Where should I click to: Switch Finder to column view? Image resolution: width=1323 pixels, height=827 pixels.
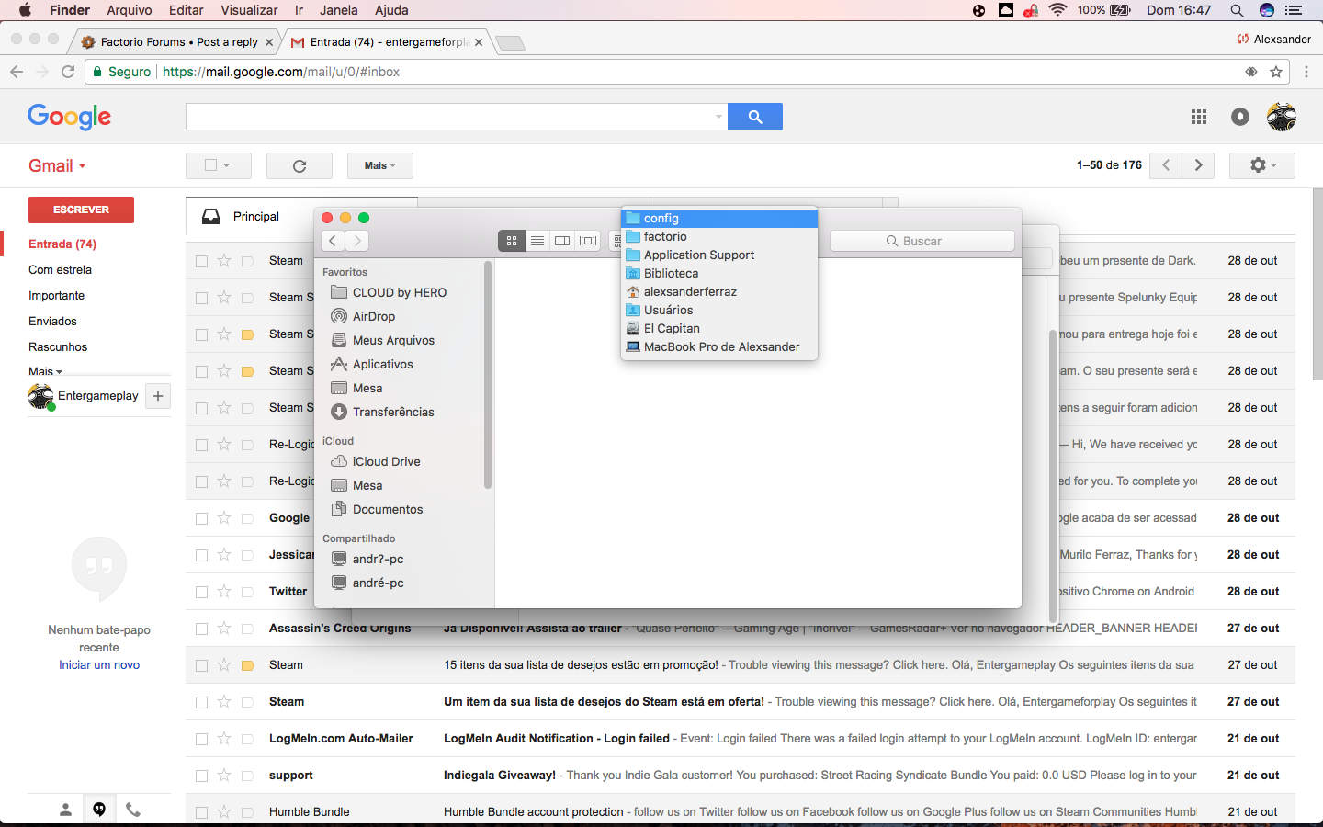[562, 241]
